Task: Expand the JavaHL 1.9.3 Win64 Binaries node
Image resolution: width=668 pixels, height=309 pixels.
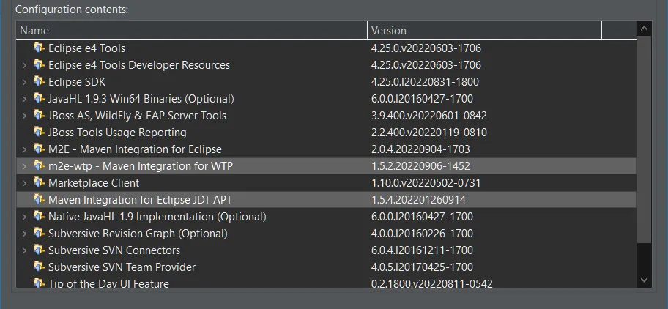Action: click(24, 99)
